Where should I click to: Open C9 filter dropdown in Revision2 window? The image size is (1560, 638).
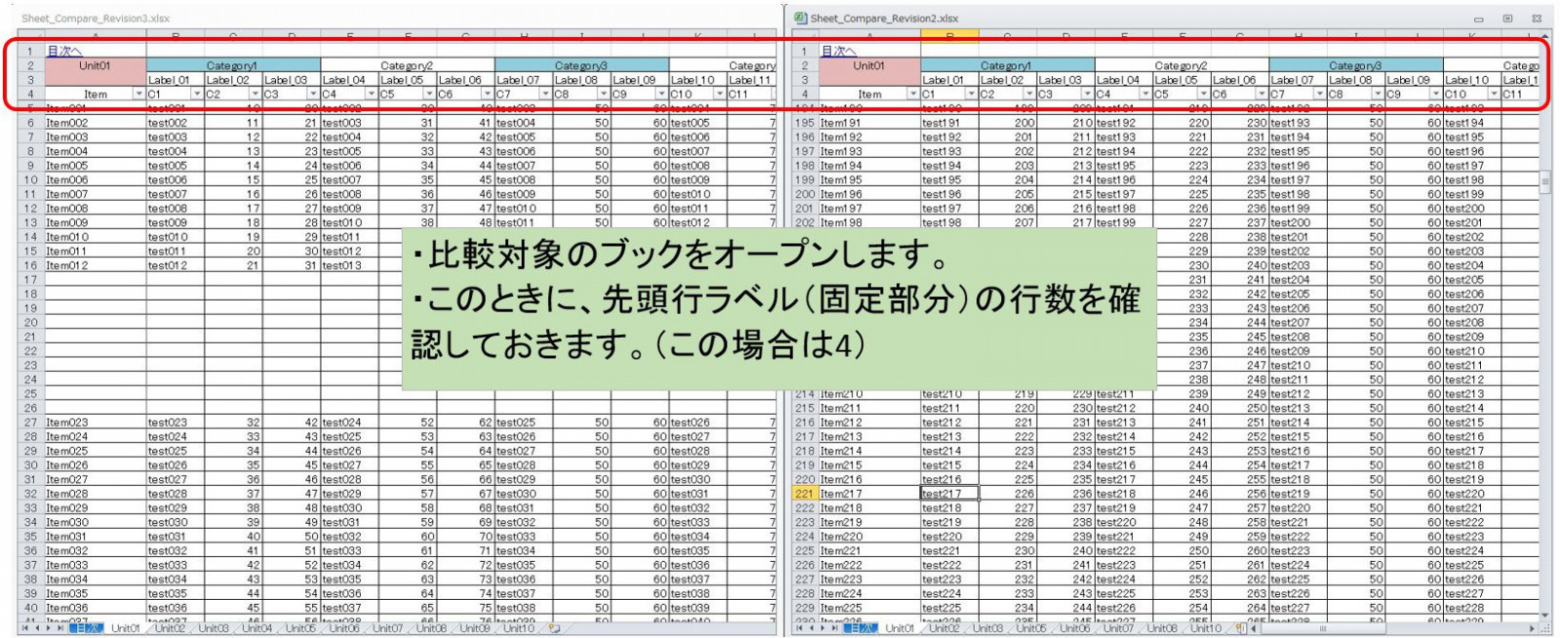coord(1436,94)
